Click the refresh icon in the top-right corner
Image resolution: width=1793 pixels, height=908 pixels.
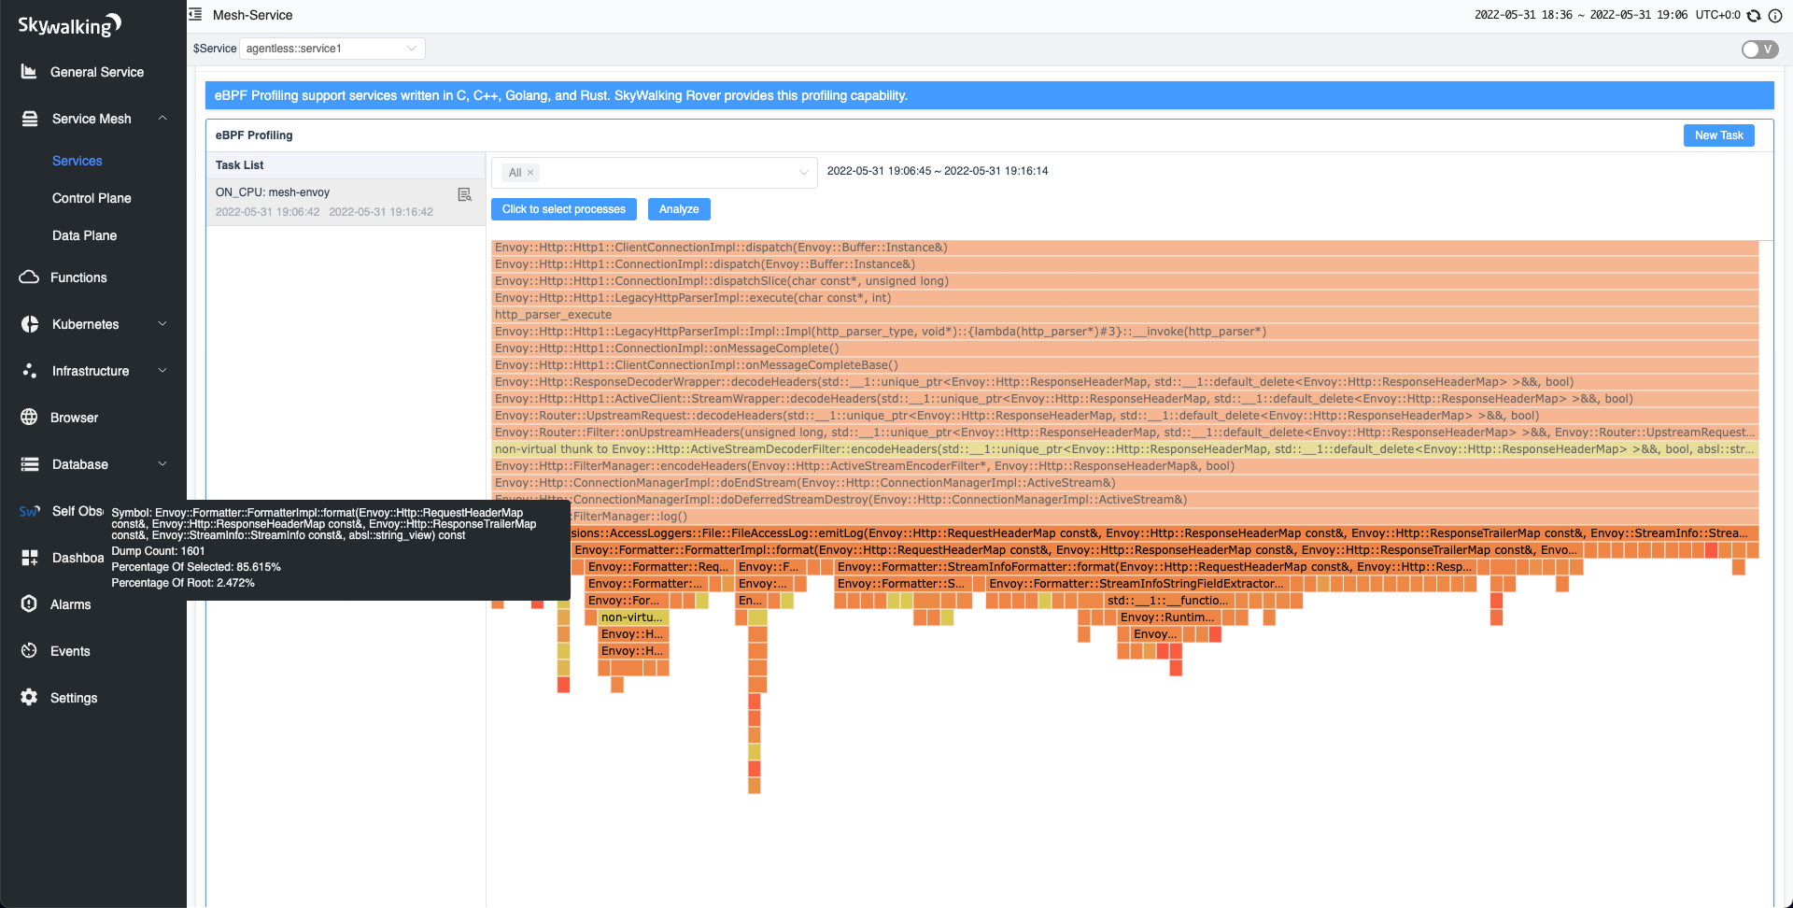tap(1755, 15)
